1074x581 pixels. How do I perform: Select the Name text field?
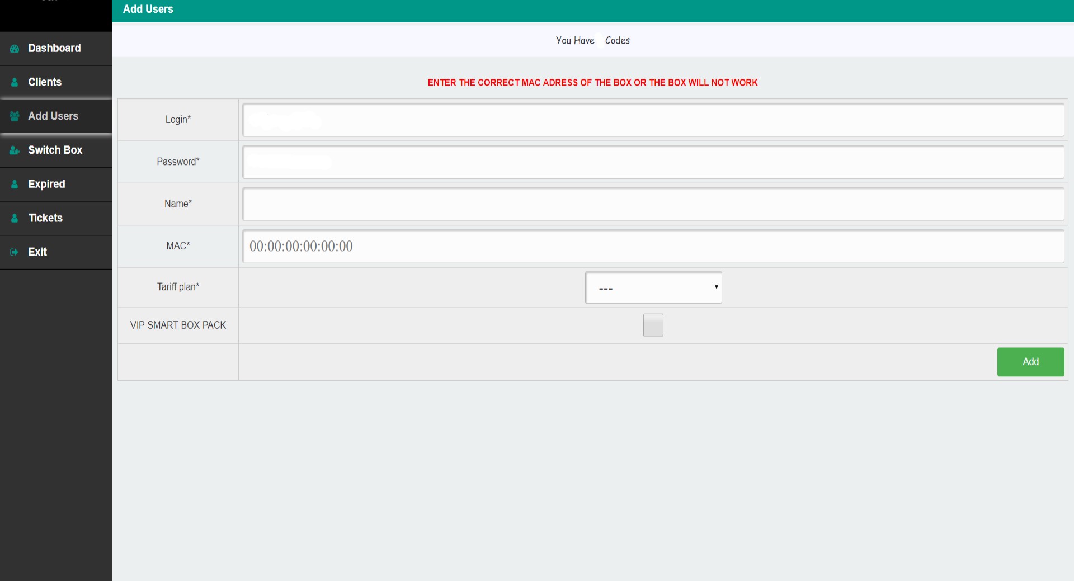click(653, 204)
